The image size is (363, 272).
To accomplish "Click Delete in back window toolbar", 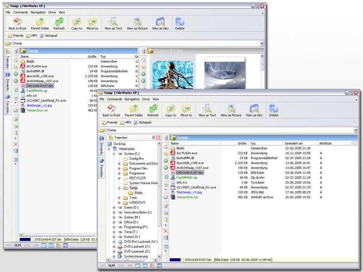I will (x=180, y=24).
